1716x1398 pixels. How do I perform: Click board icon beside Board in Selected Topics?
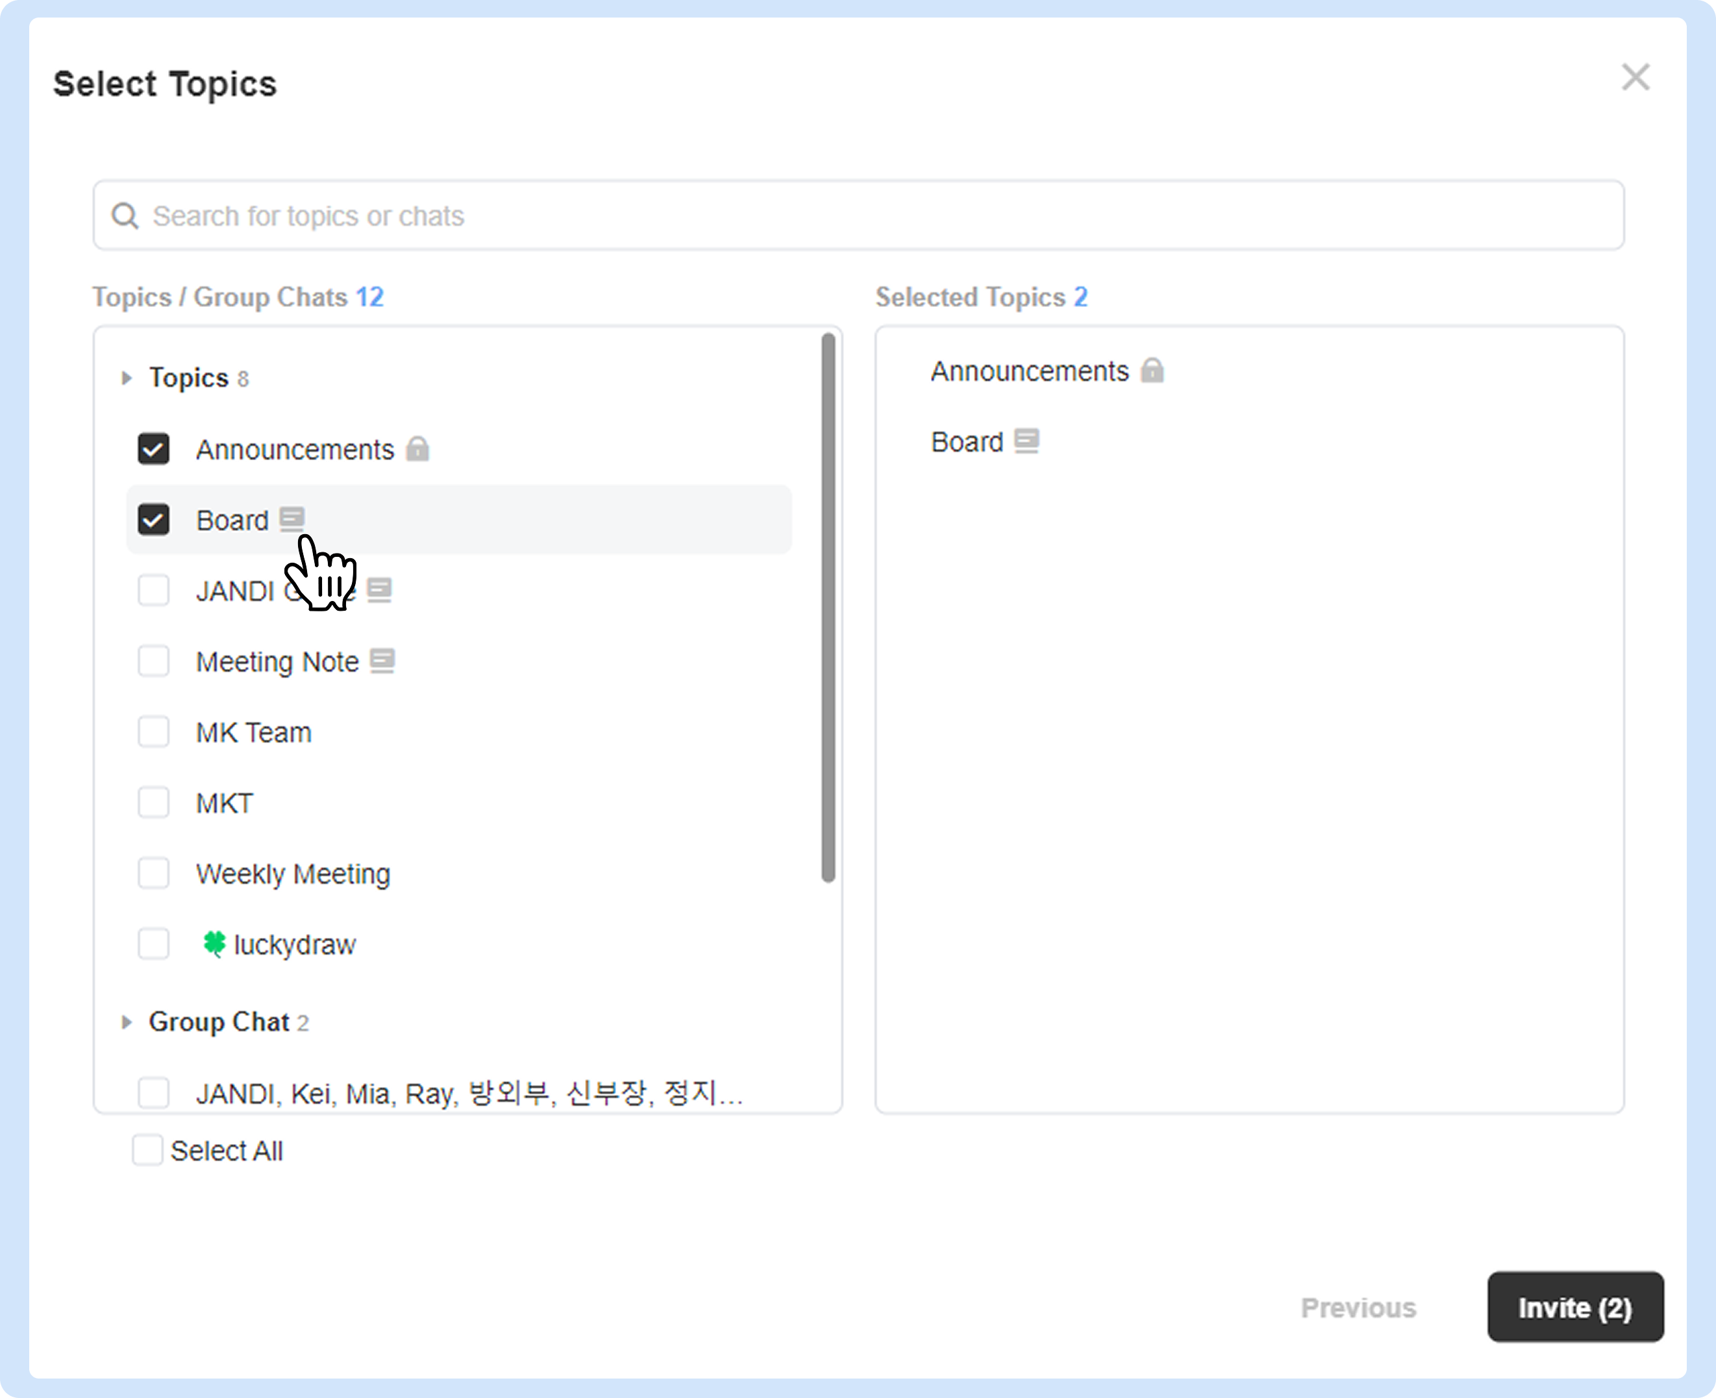click(1026, 441)
